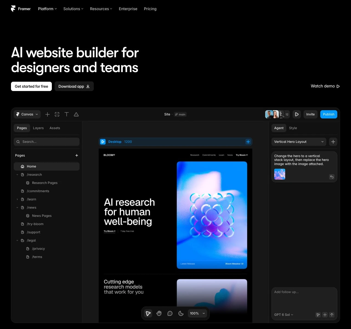Select the frame tool in editor toolbar

[57, 114]
